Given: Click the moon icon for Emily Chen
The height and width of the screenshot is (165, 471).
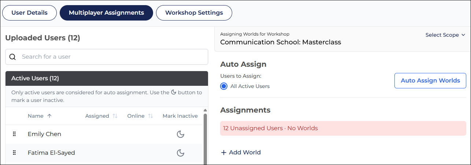Looking at the screenshot, I should [x=180, y=134].
